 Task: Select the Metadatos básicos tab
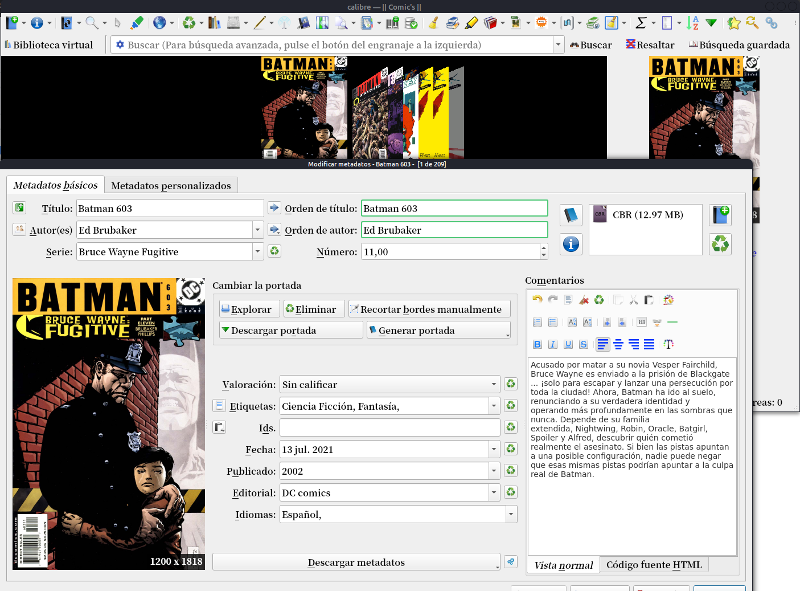[x=56, y=185]
